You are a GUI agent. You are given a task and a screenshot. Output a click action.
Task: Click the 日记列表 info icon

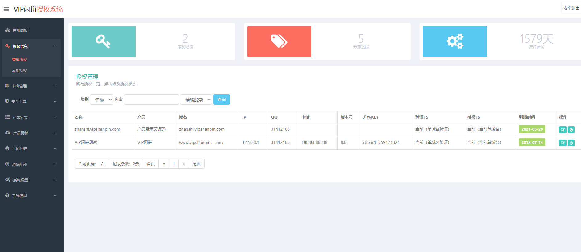pyautogui.click(x=7, y=148)
